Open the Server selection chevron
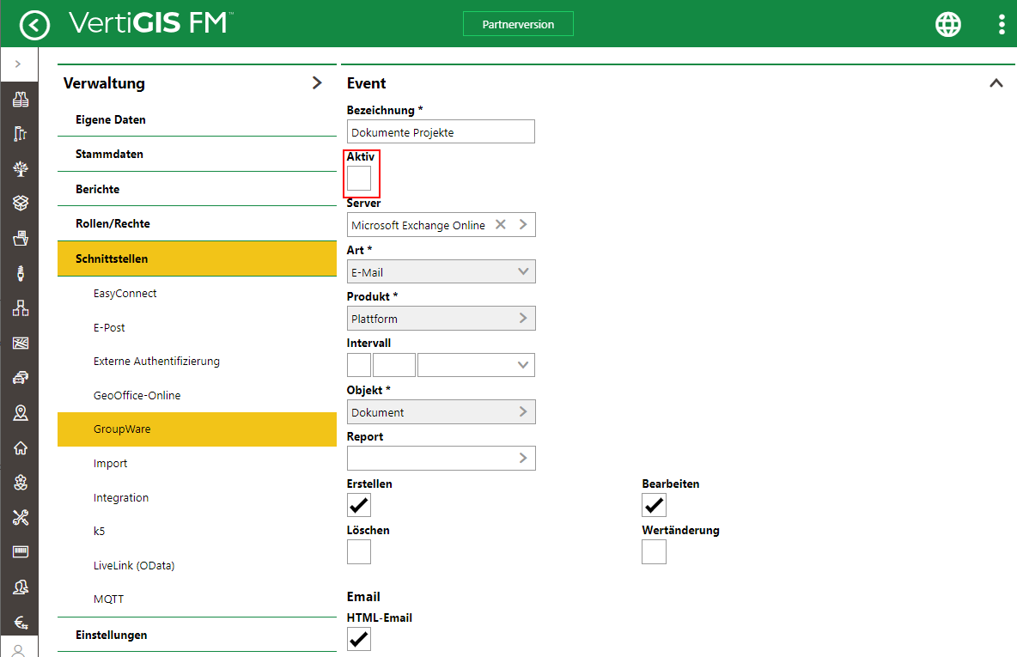 523,224
